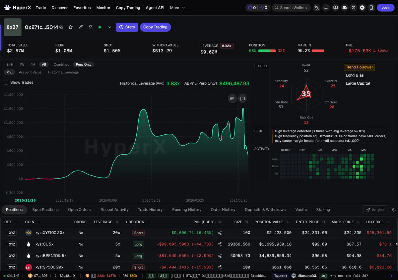
Task: Enable the Show Trades checkbox
Action: (6, 82)
